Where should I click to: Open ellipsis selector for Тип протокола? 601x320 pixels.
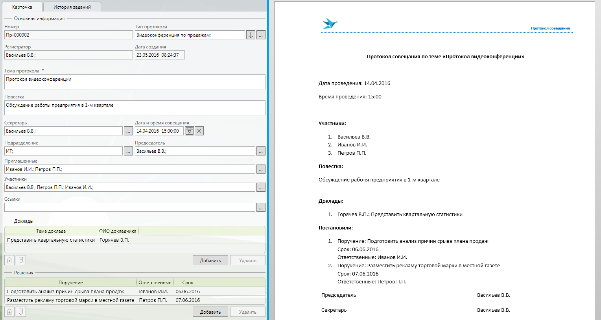(261, 35)
